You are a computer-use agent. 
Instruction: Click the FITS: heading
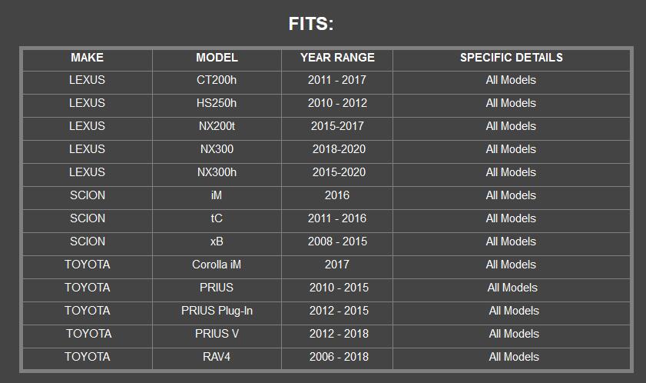(x=311, y=24)
